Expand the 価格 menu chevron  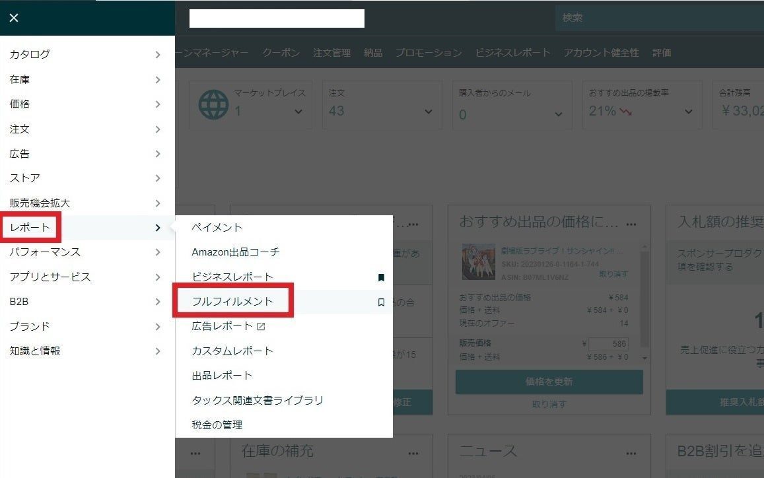point(157,104)
